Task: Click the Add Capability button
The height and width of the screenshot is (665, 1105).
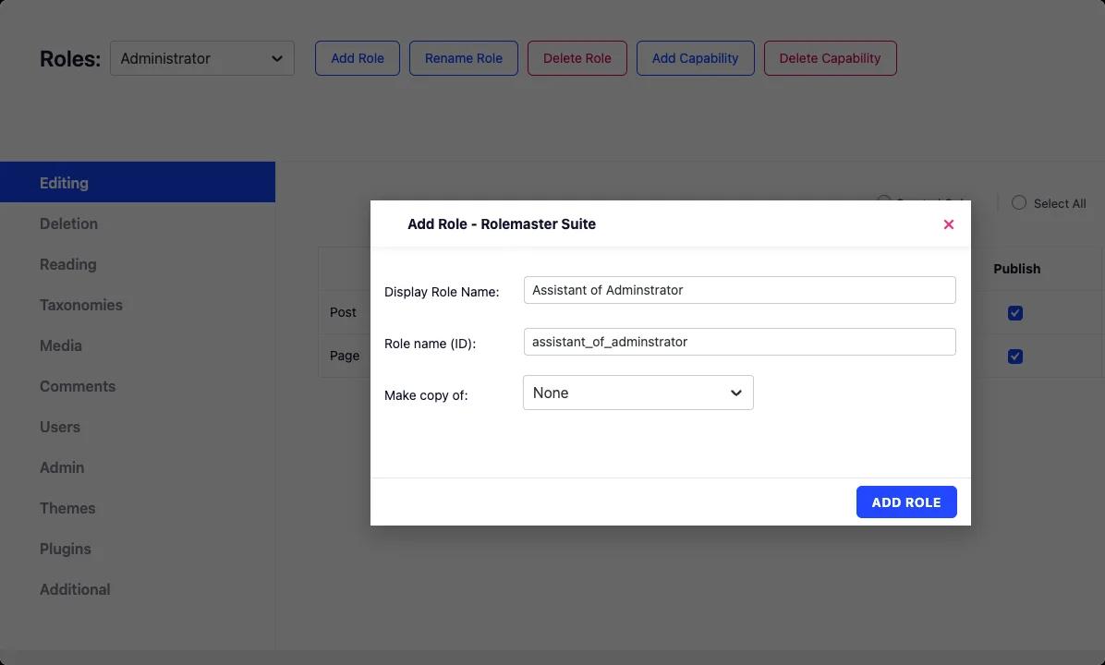Action: tap(695, 58)
